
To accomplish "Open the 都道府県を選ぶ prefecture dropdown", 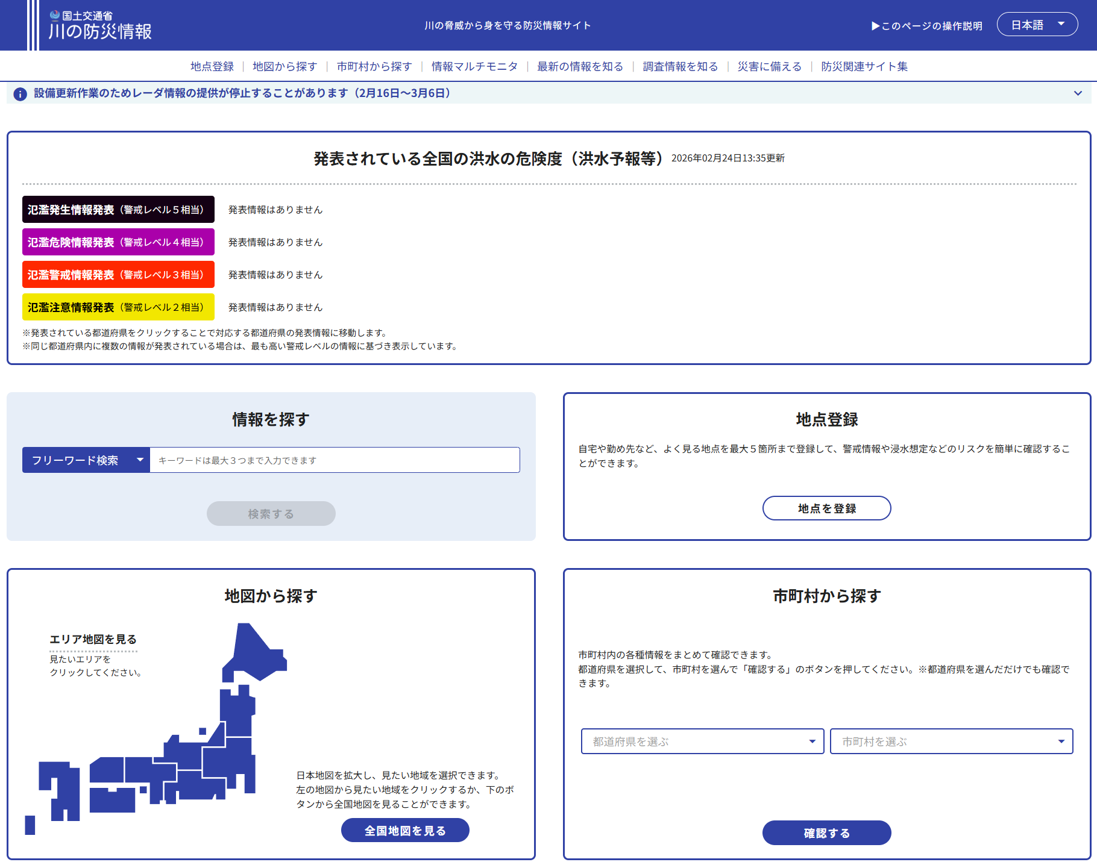I will [x=702, y=742].
